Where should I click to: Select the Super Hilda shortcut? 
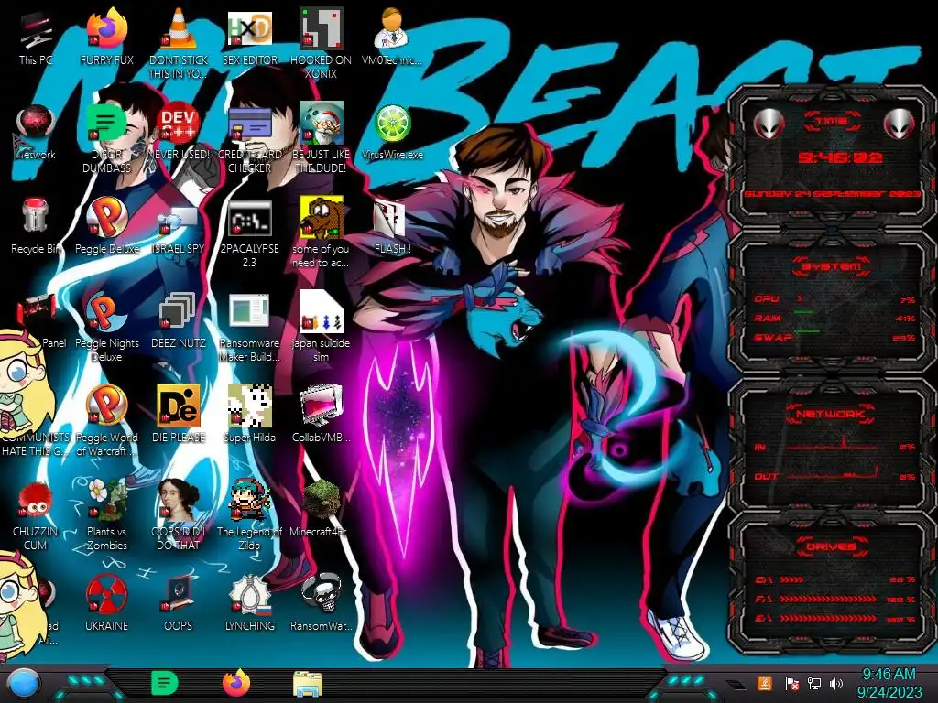click(249, 415)
